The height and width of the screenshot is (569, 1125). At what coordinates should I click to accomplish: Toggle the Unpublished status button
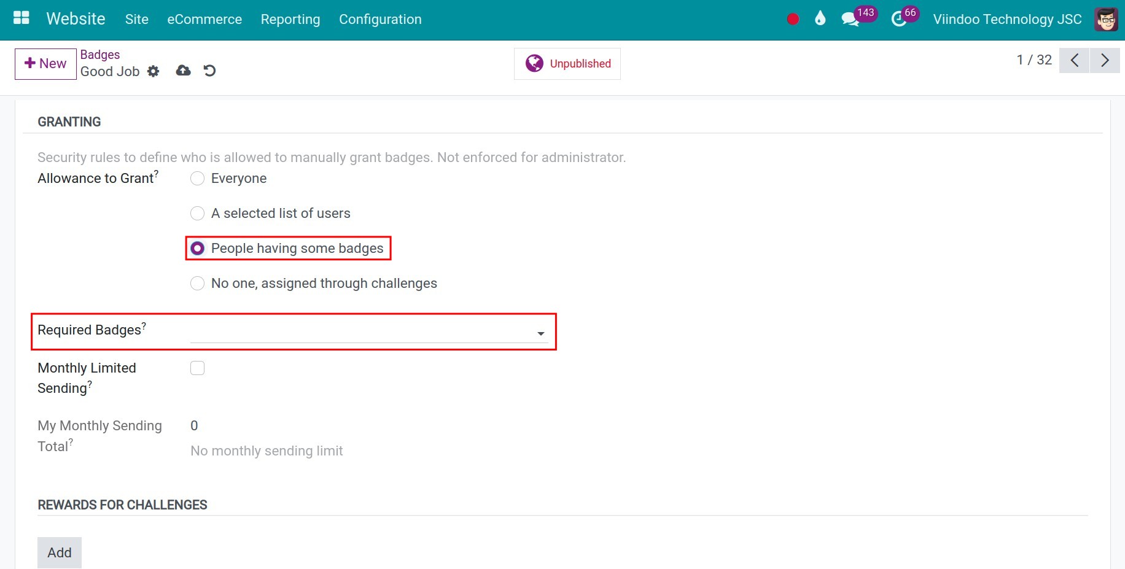coord(567,64)
